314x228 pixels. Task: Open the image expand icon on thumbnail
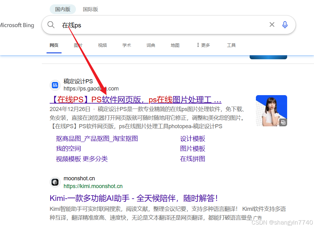click(x=283, y=122)
